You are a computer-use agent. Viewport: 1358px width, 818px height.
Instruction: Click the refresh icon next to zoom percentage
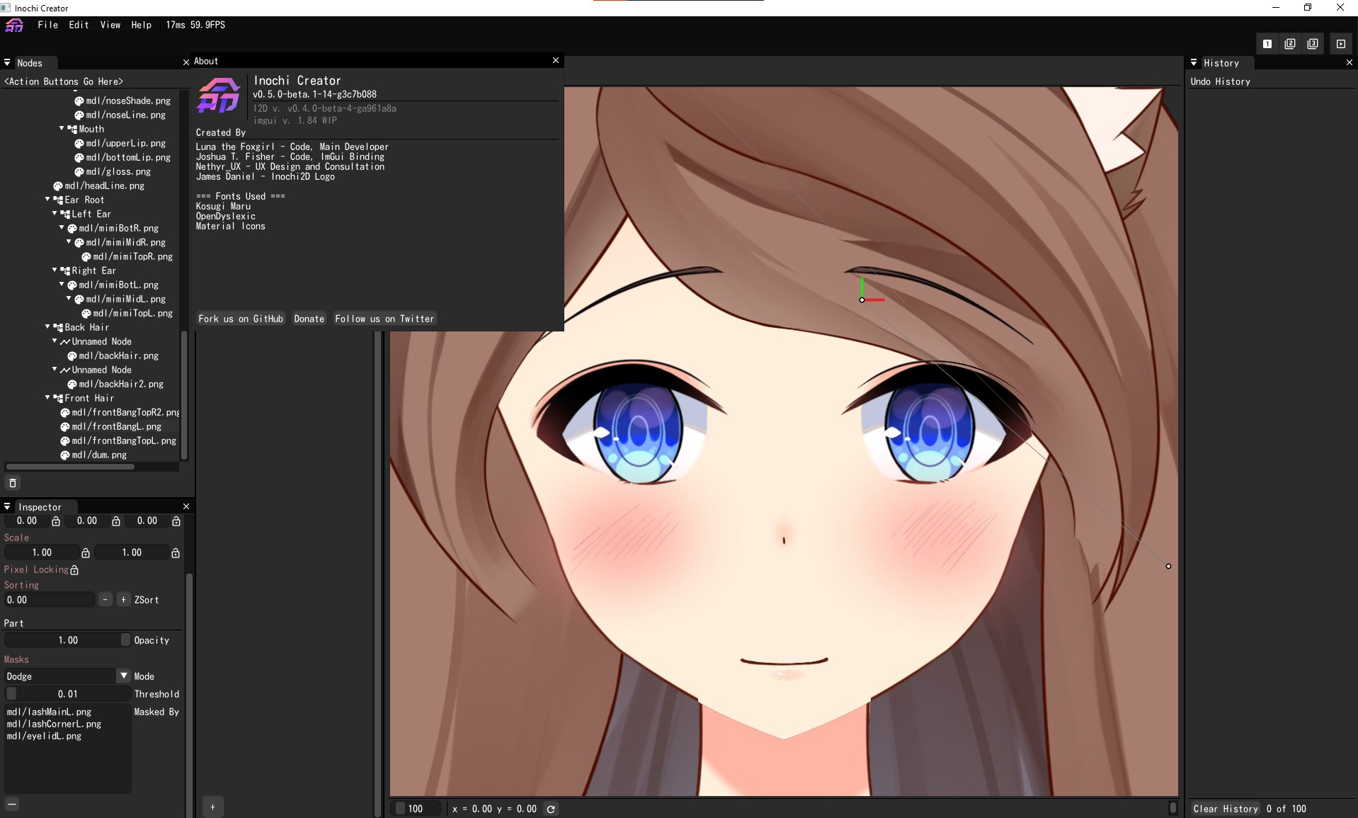552,808
